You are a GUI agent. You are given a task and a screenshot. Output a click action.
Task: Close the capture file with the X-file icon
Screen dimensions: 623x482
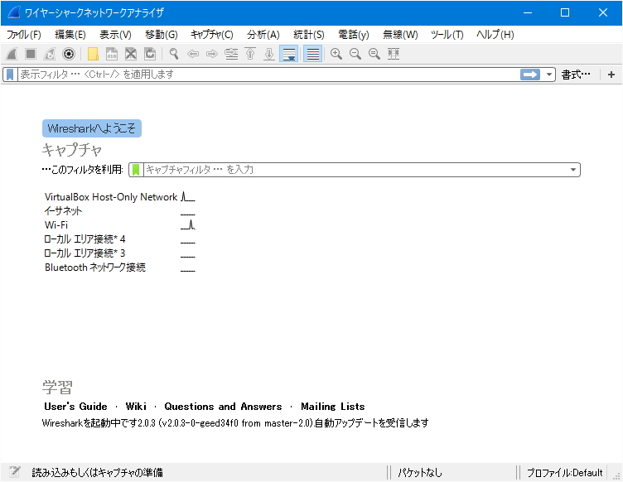pyautogui.click(x=131, y=54)
